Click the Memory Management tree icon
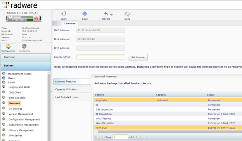 pyautogui.click(x=4, y=130)
